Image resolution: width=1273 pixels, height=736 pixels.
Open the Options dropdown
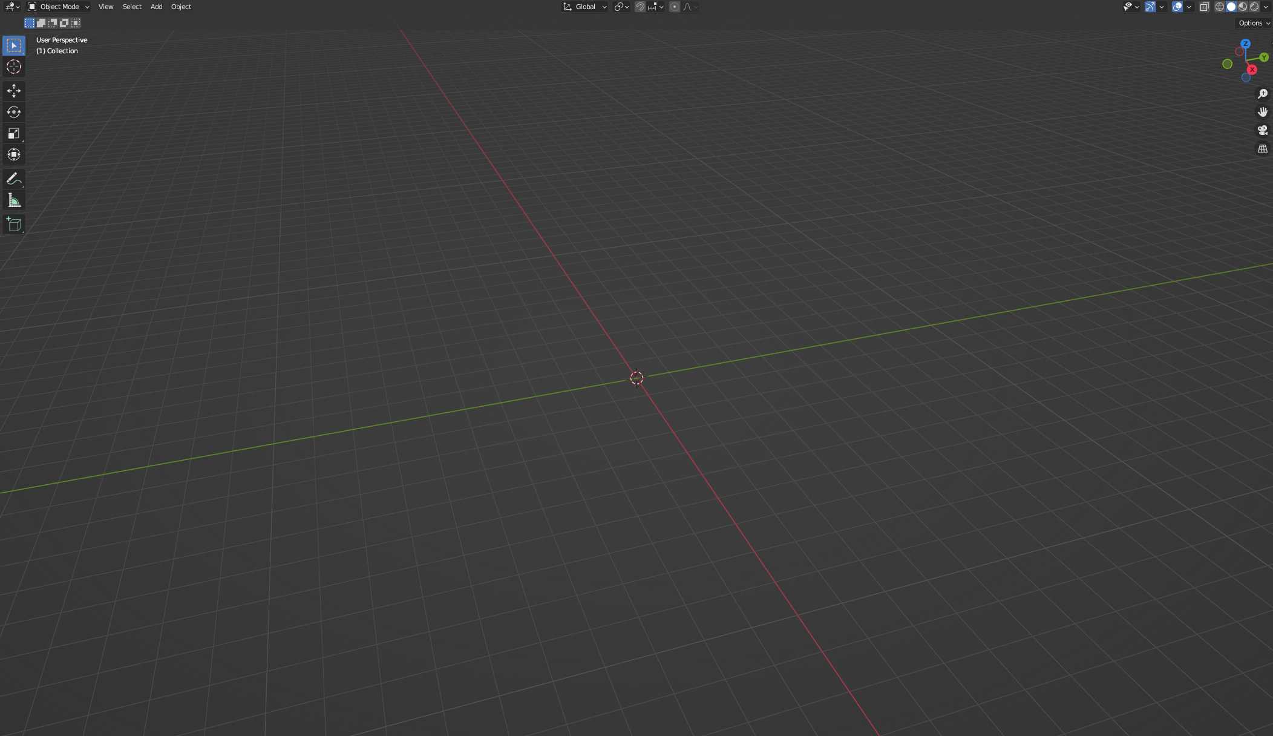pos(1254,23)
